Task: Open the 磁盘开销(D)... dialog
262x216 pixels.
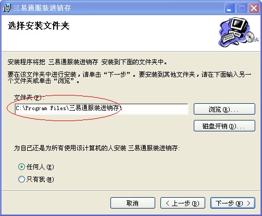Action: coord(224,126)
